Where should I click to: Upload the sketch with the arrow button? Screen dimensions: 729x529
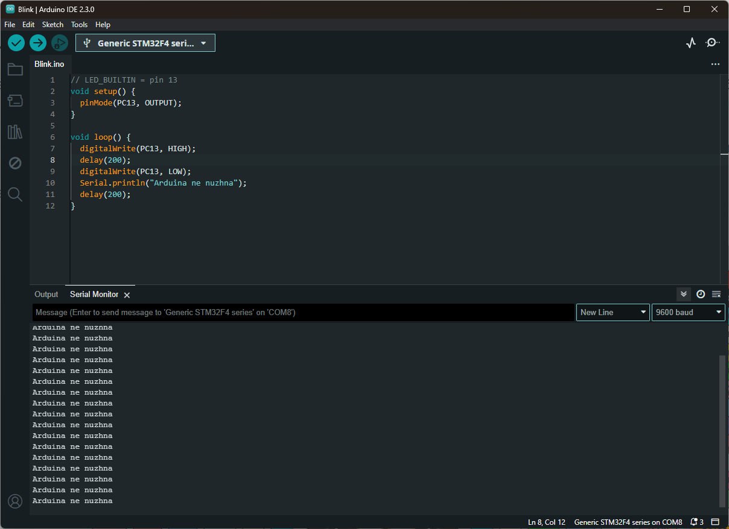coord(38,43)
